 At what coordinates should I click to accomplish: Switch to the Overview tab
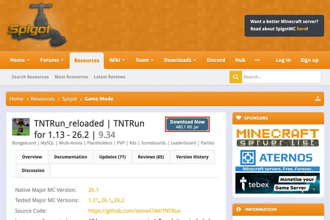32,157
